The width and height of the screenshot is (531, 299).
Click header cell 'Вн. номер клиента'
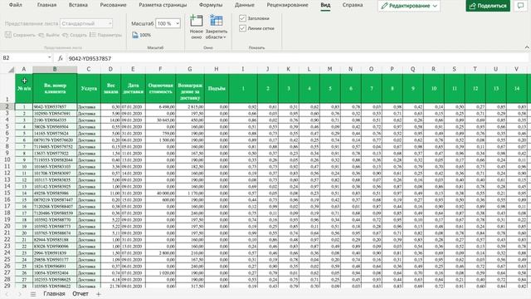[55, 89]
